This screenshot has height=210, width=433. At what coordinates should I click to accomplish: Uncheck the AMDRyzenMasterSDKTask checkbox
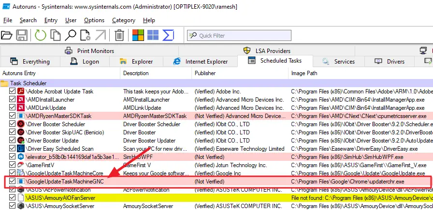pos(12,116)
